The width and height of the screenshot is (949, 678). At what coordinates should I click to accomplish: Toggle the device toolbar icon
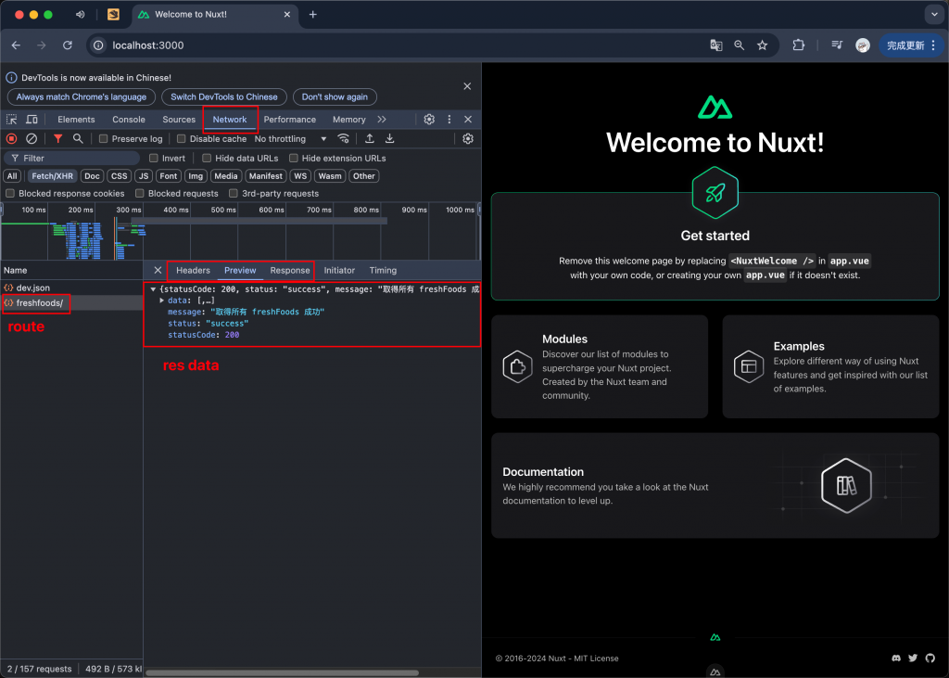pos(32,120)
